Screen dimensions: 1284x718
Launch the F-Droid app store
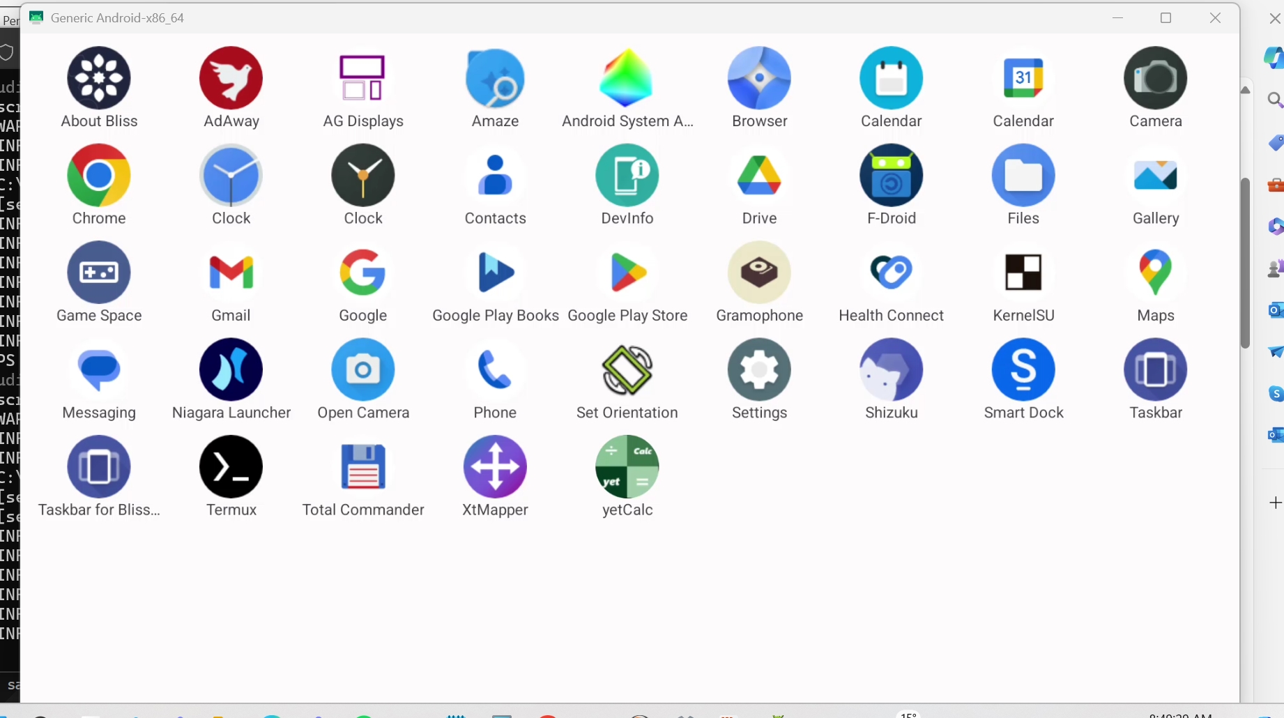point(891,176)
